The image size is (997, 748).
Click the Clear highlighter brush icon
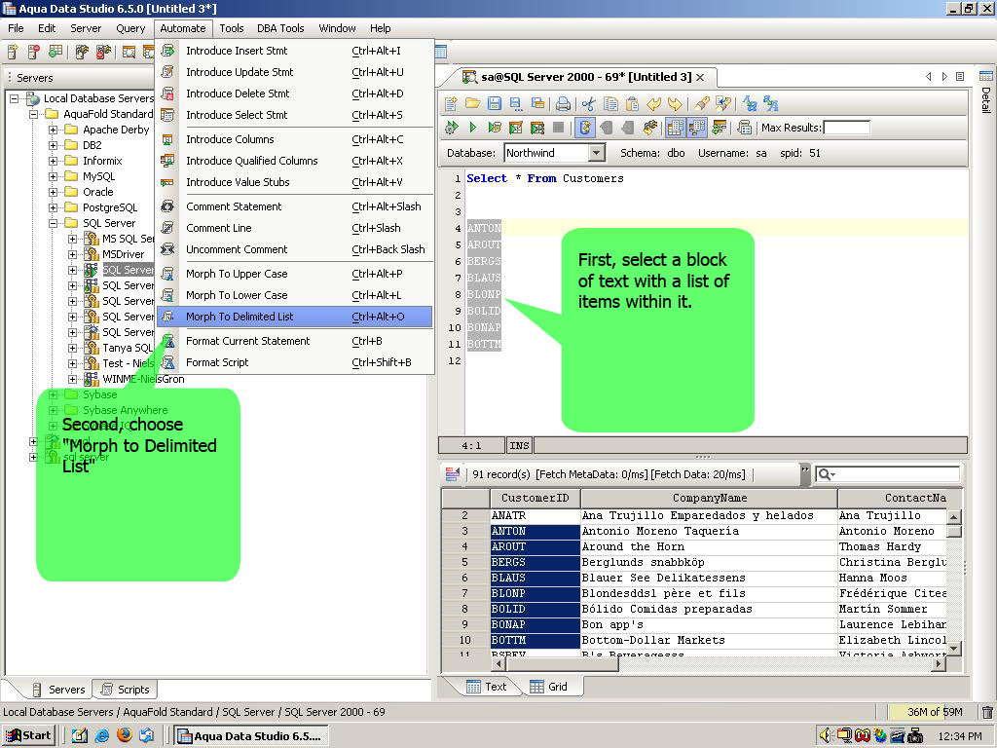pyautogui.click(x=701, y=103)
